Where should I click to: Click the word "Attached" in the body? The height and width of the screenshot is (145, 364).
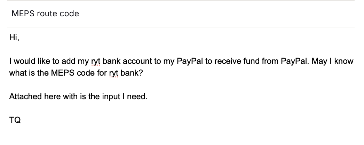[x=25, y=96]
